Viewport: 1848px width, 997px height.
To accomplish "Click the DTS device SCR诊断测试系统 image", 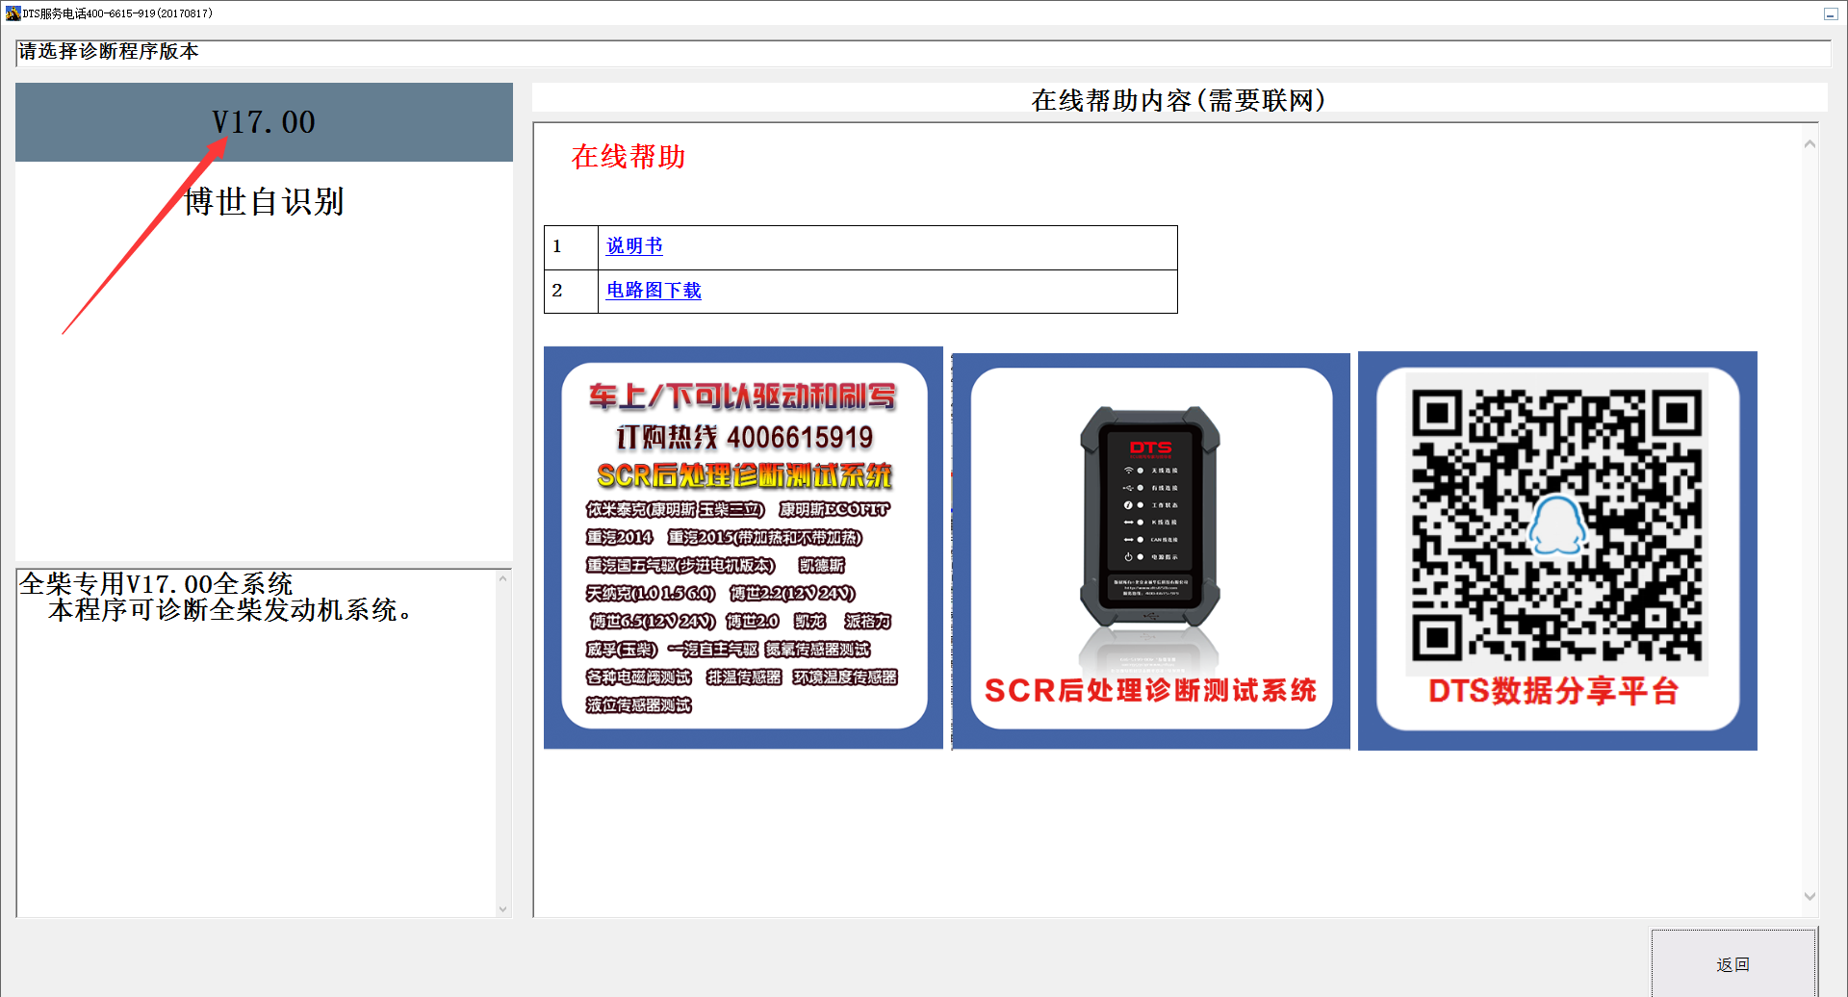I will coord(1151,550).
